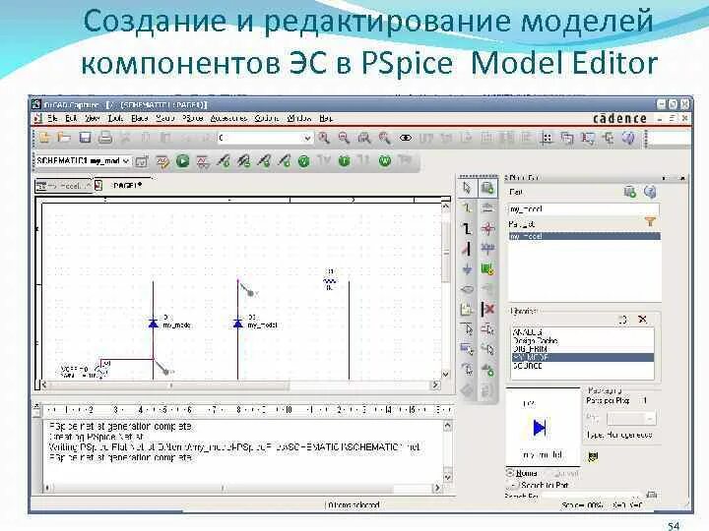
Task: Open the Help menu
Action: [x=326, y=118]
